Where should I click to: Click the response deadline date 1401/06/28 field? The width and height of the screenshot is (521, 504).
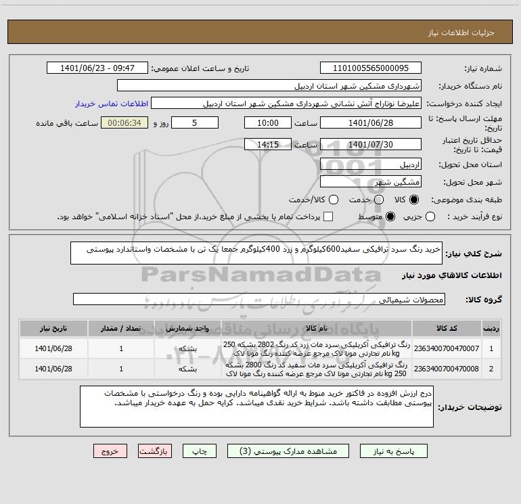point(371,122)
